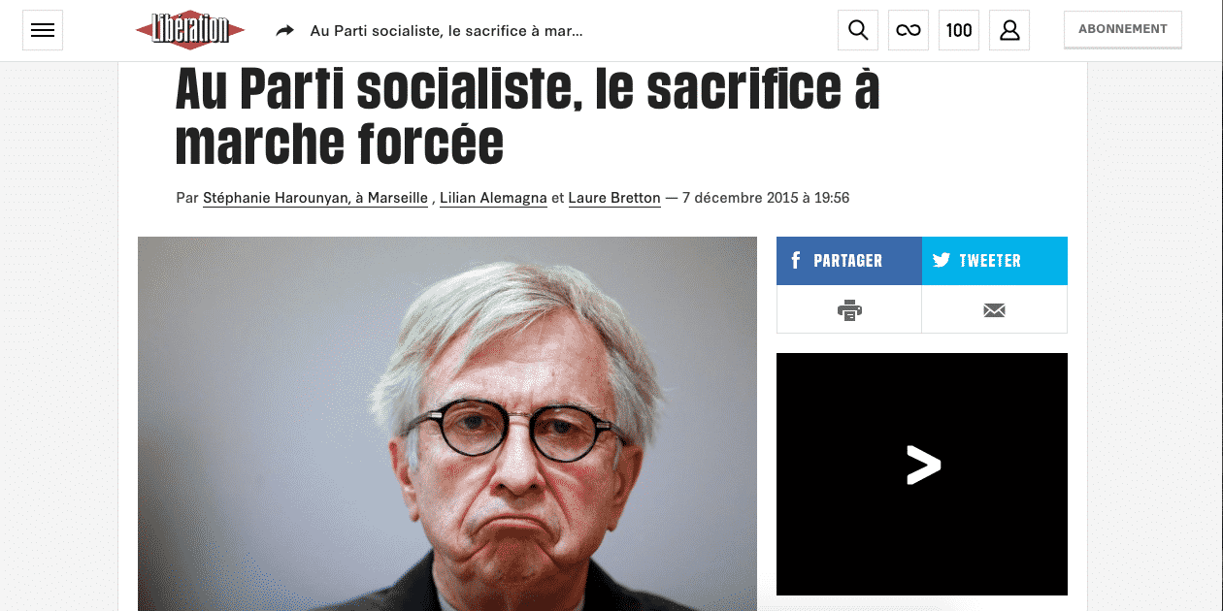Click the infinity symbol icon
The width and height of the screenshot is (1223, 611).
click(909, 30)
